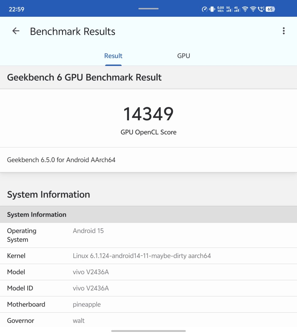Switch to the GPU tab
The image size is (297, 335).
184,56
